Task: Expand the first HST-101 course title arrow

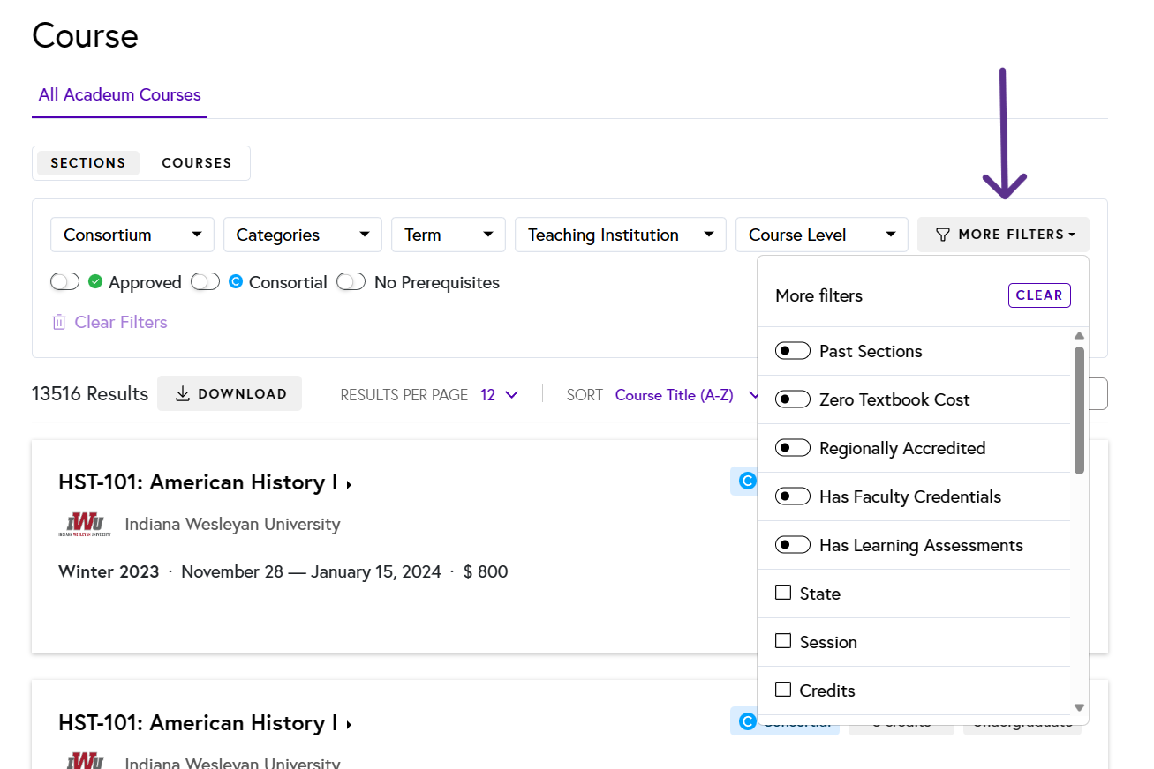Action: [x=350, y=484]
